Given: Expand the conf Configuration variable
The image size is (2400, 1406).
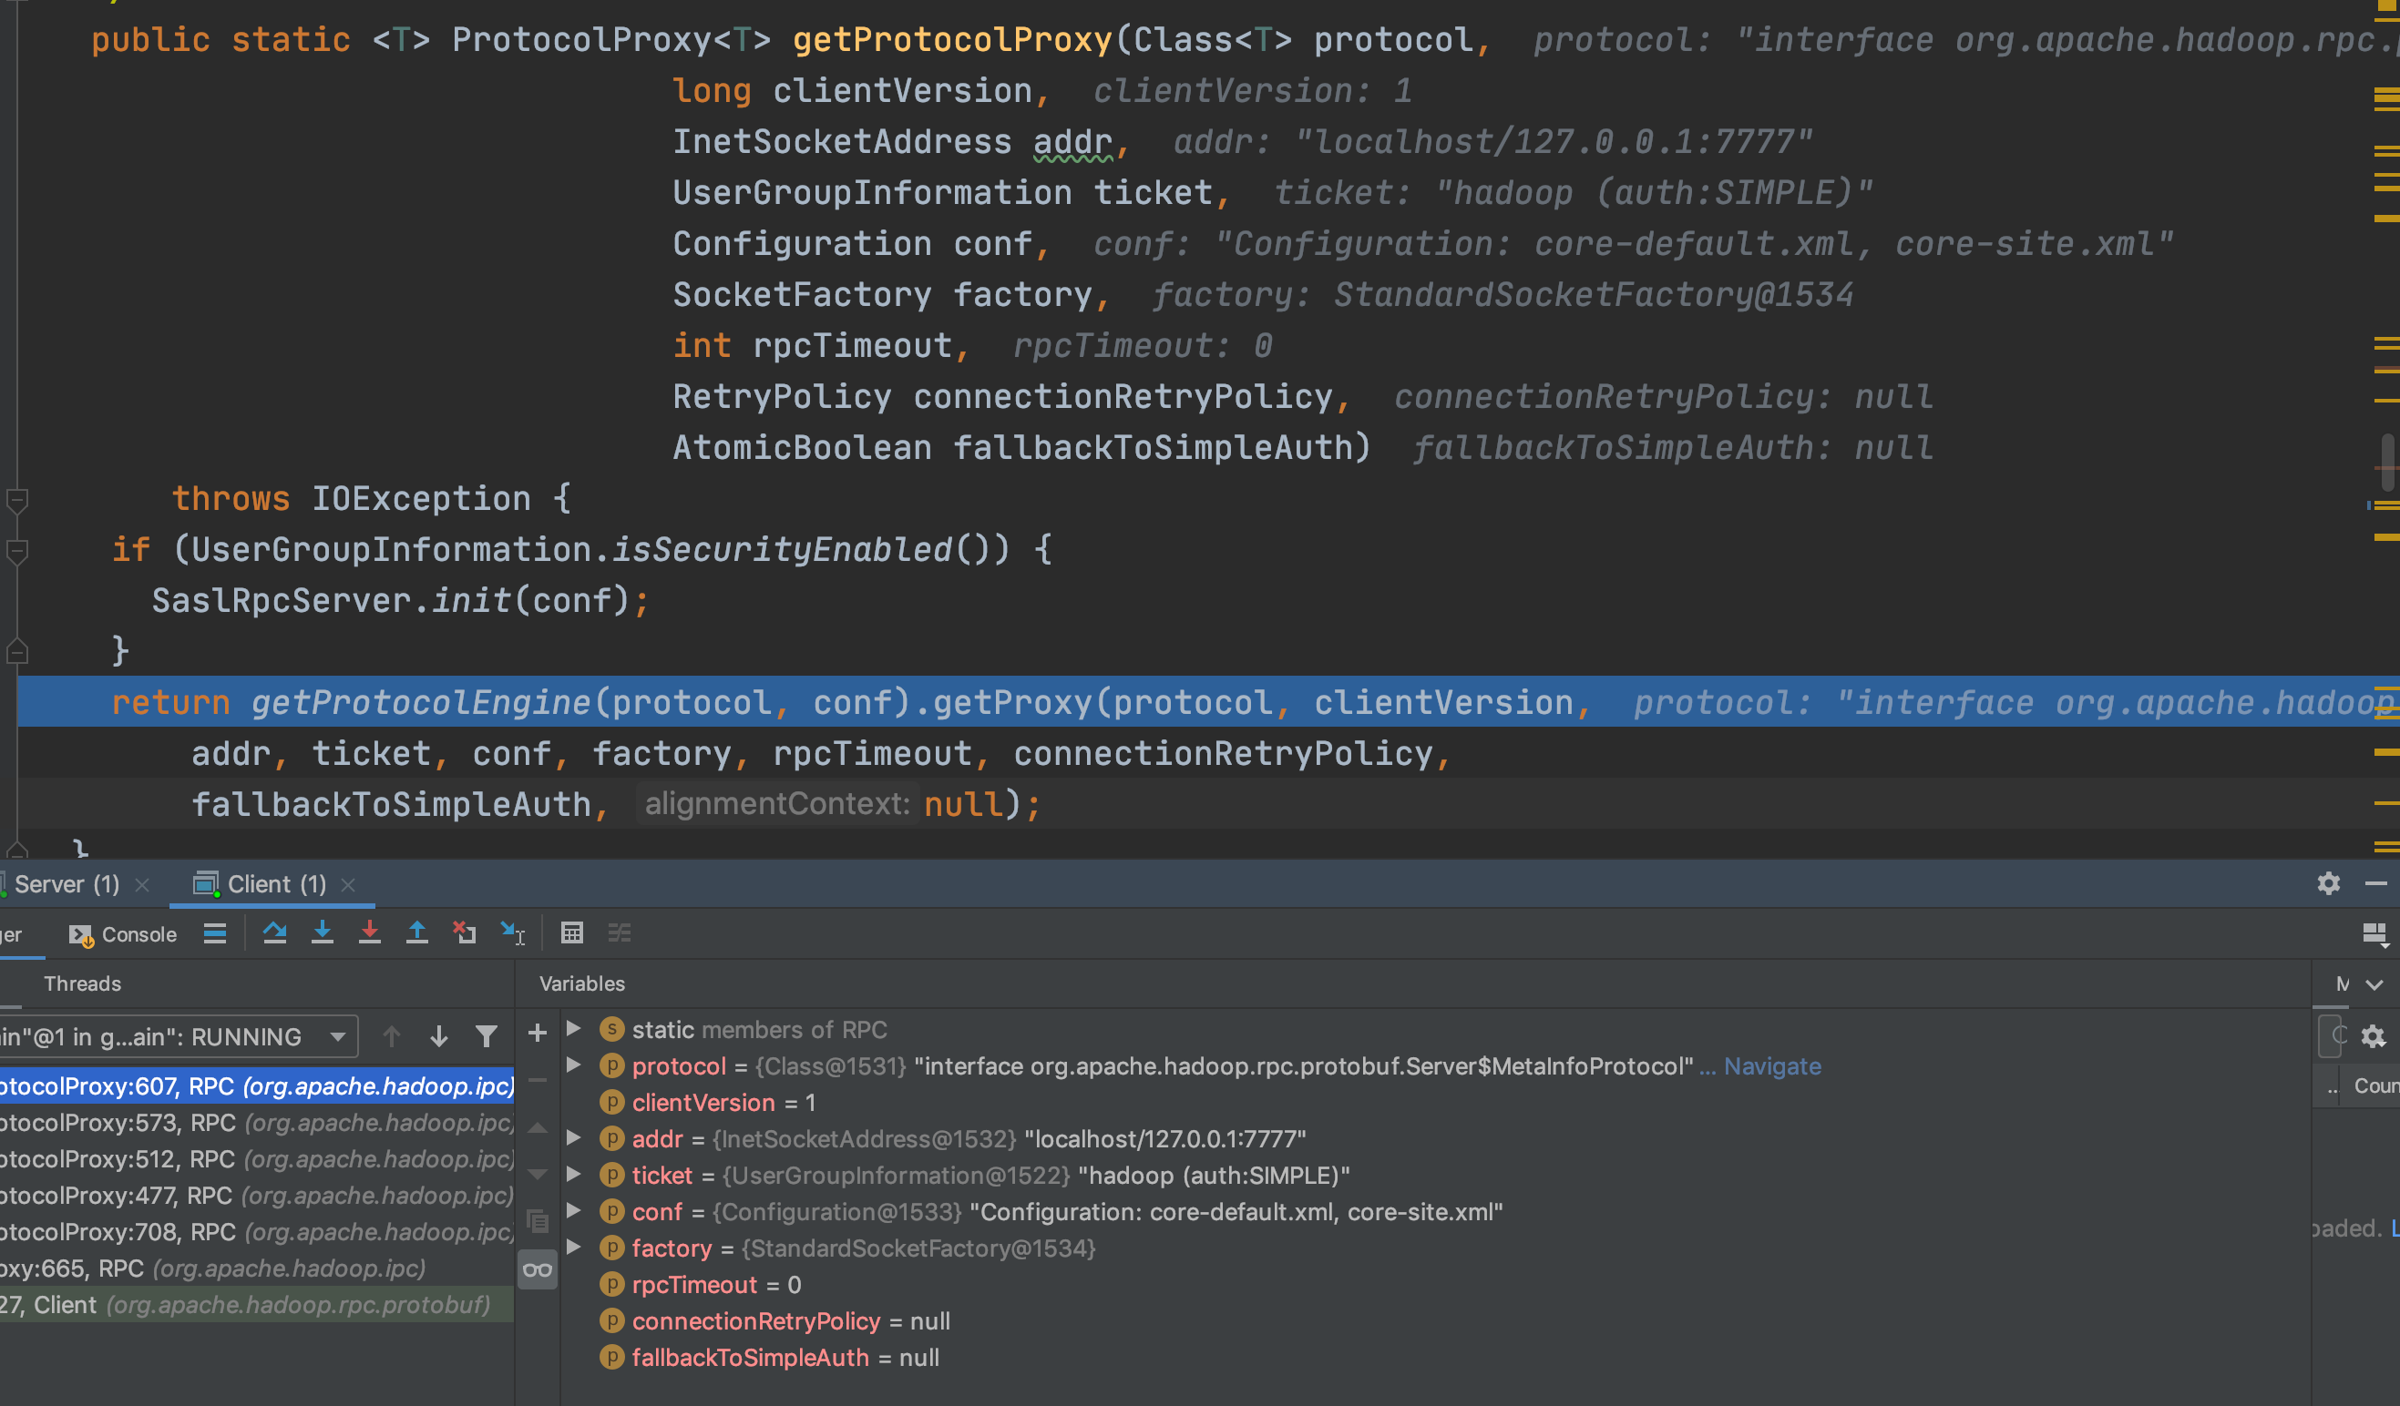Looking at the screenshot, I should coord(573,1211).
